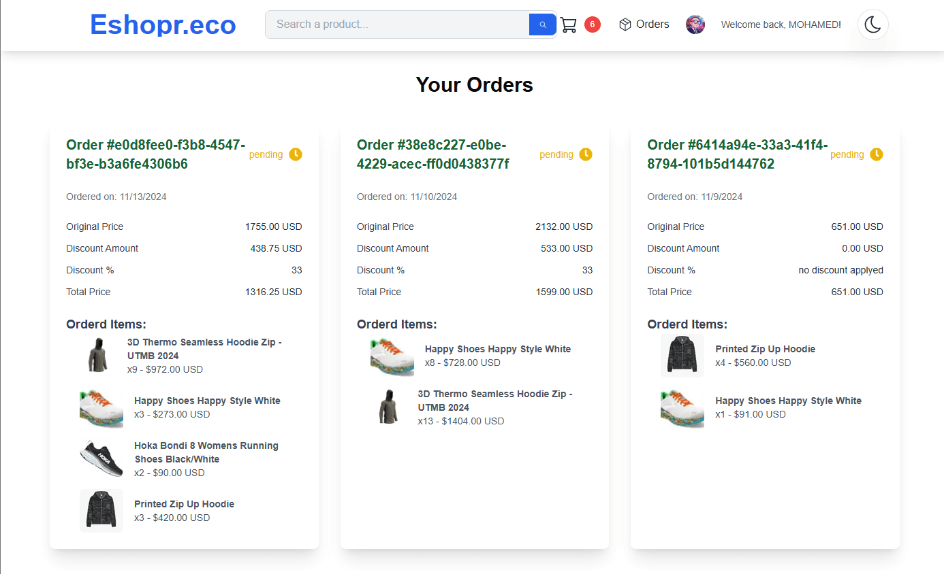
Task: Click the user profile avatar picture
Action: (695, 24)
